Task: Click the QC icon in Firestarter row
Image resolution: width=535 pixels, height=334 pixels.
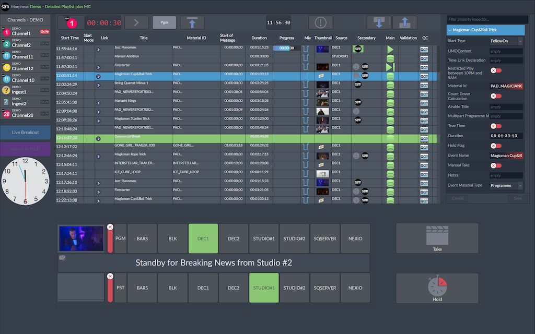Action: coord(425,67)
